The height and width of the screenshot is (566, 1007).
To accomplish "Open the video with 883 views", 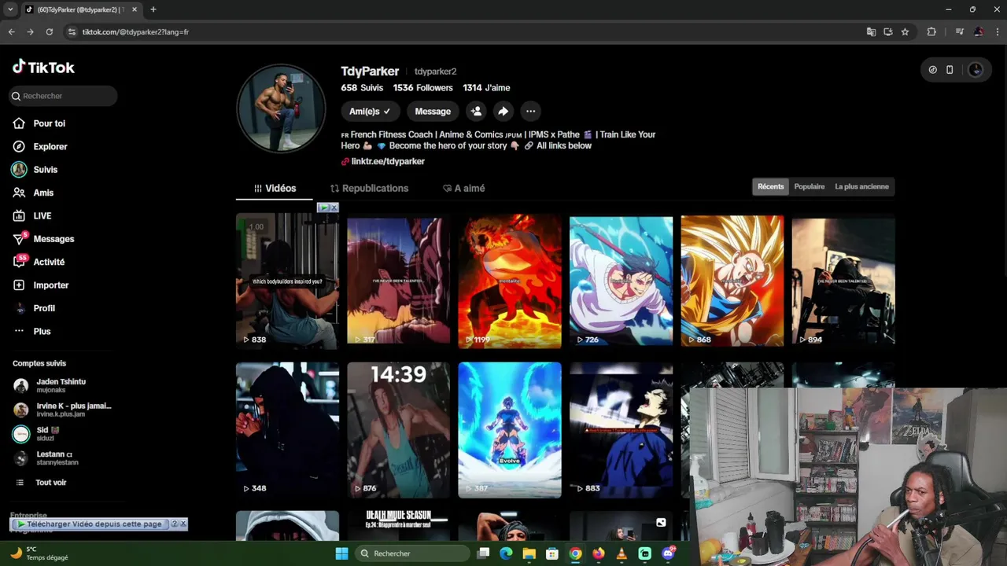I will 621,430.
